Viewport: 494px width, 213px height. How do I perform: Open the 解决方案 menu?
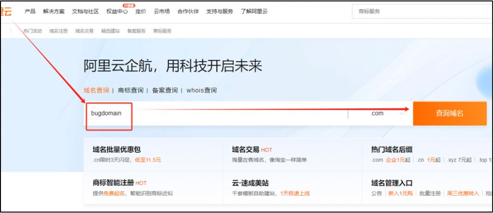pos(54,12)
